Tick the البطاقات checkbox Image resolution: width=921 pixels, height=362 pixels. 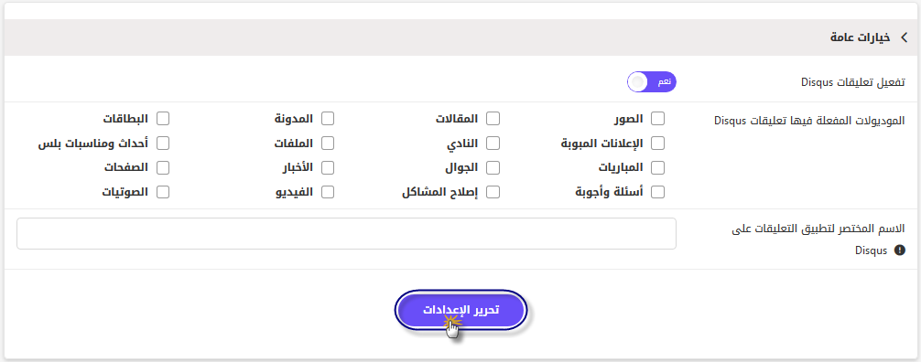click(x=163, y=119)
